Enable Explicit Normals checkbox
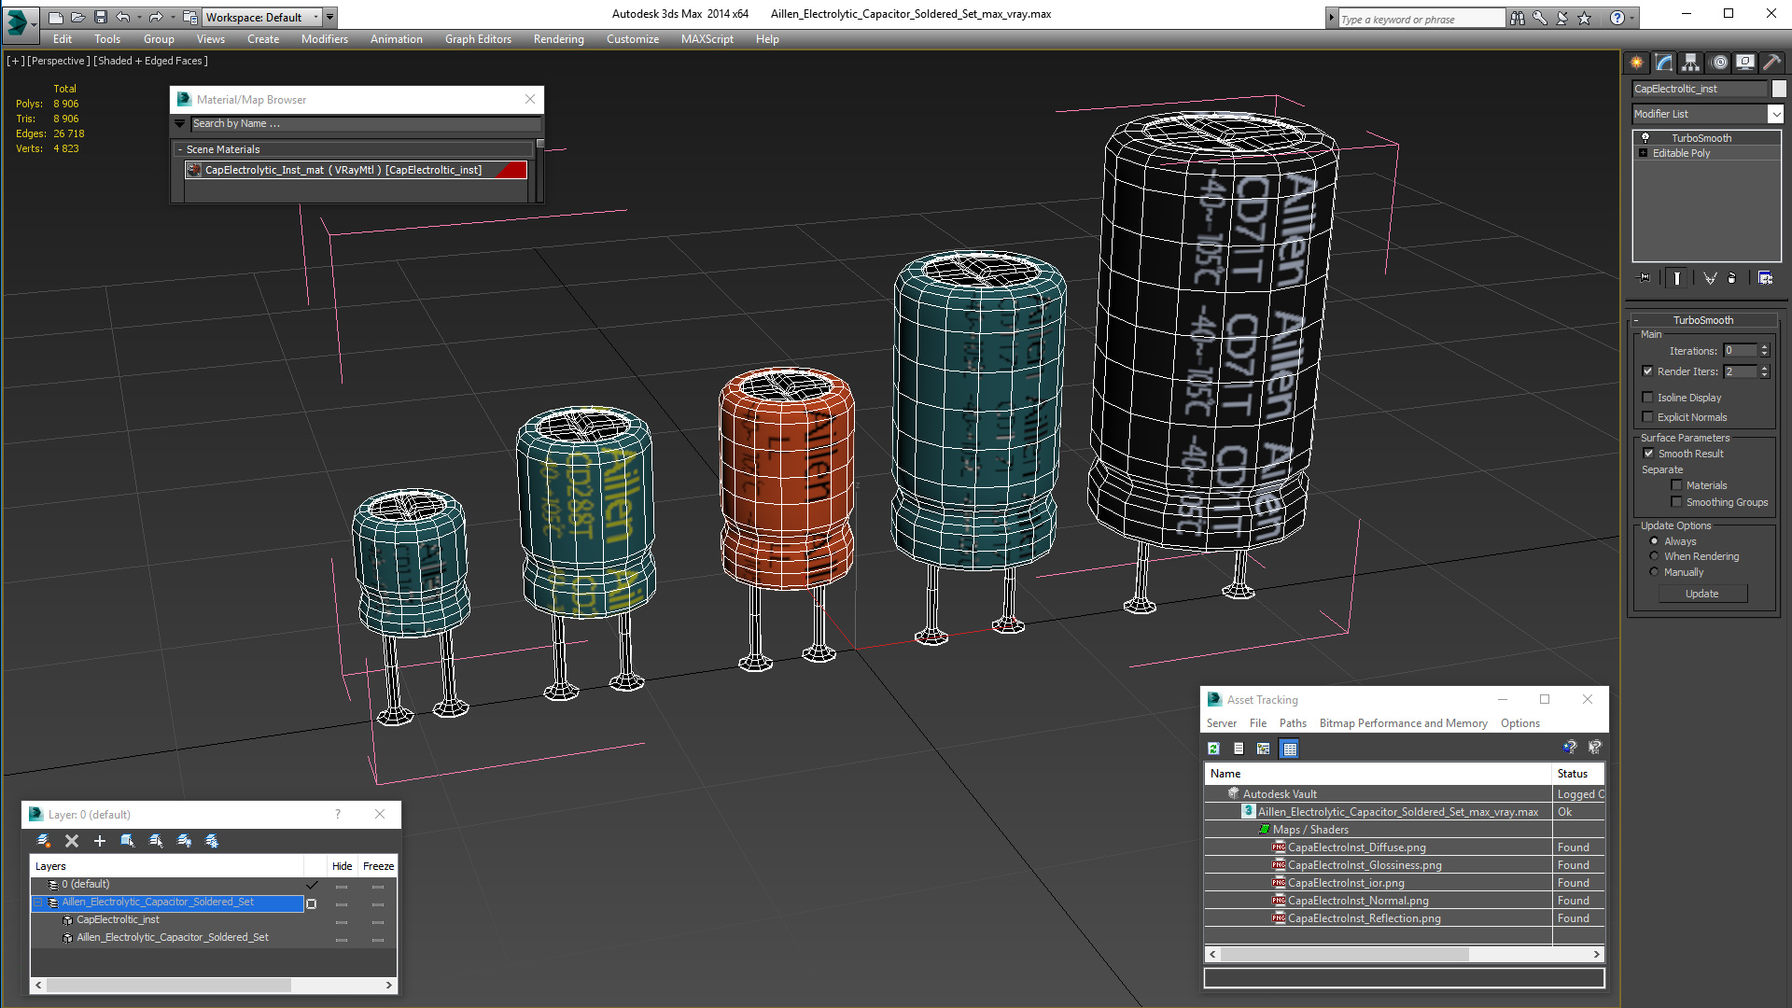 [1647, 417]
